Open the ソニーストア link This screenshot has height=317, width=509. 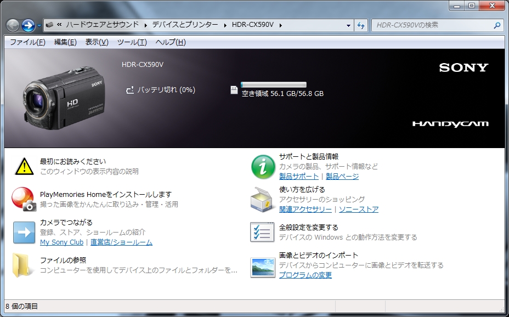[x=359, y=210]
